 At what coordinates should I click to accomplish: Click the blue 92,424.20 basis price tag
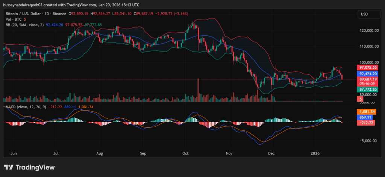[x=367, y=74]
